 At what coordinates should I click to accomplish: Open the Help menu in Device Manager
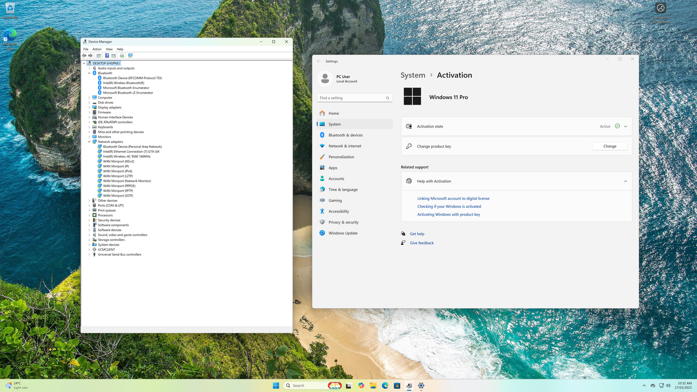pyautogui.click(x=120, y=49)
